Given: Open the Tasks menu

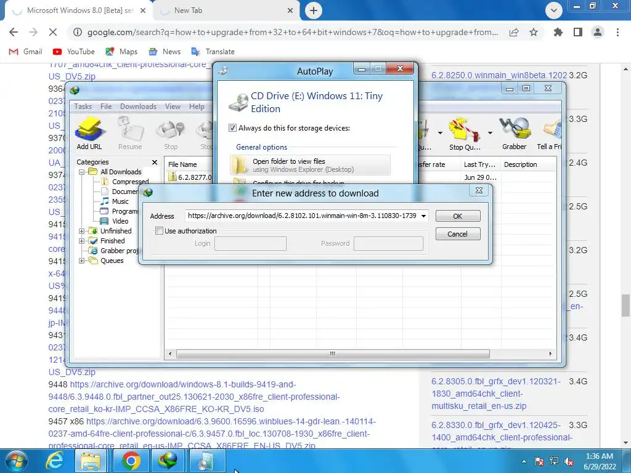Looking at the screenshot, I should (x=83, y=107).
